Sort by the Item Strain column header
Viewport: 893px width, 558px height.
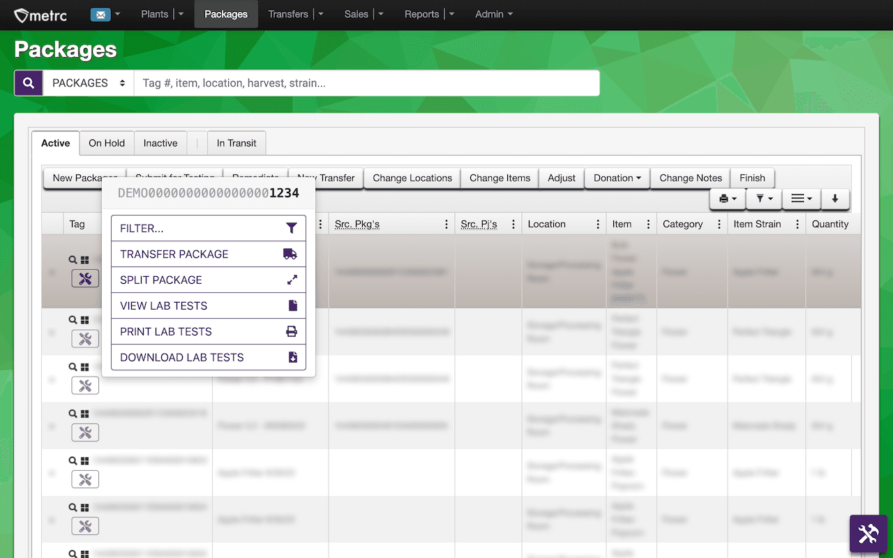coord(757,224)
